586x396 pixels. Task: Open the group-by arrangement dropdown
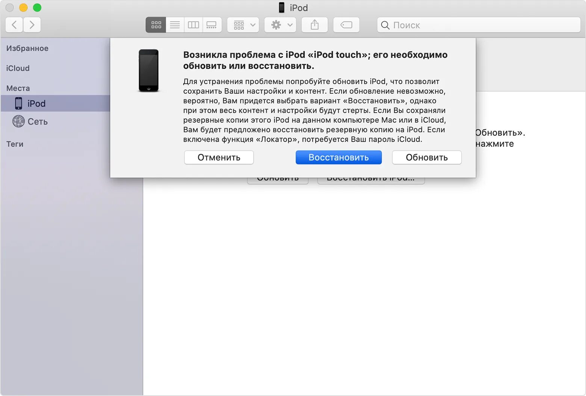click(x=243, y=25)
